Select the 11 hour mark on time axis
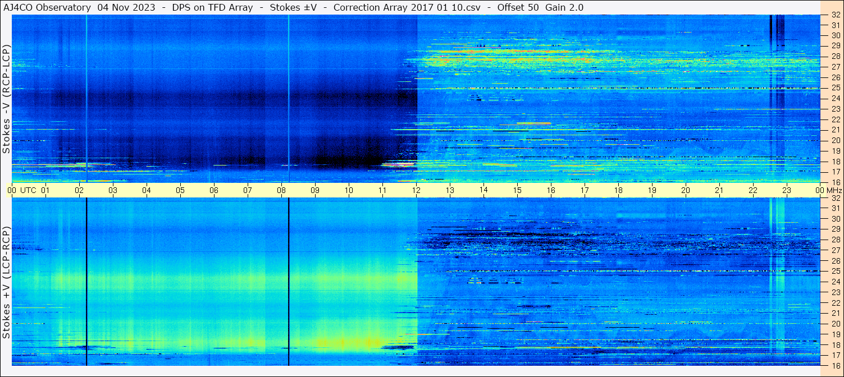The width and height of the screenshot is (844, 377). coord(382,191)
